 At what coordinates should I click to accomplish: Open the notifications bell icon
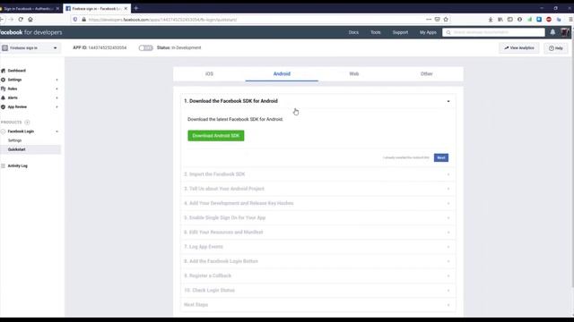tap(552, 32)
